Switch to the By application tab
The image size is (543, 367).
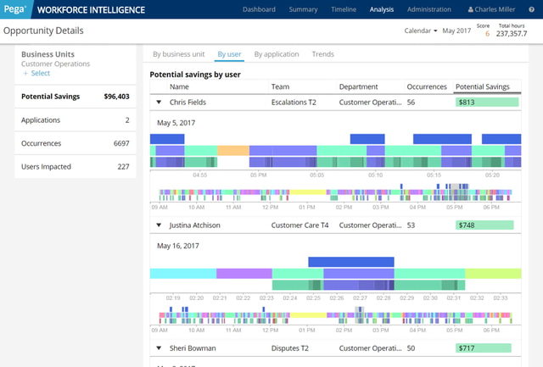click(277, 54)
